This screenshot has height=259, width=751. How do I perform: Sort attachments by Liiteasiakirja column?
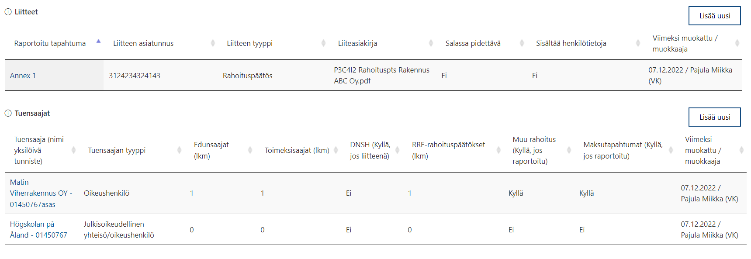(431, 43)
